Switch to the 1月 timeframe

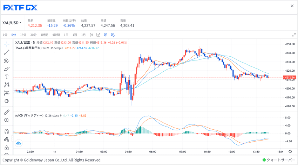pos(83,35)
